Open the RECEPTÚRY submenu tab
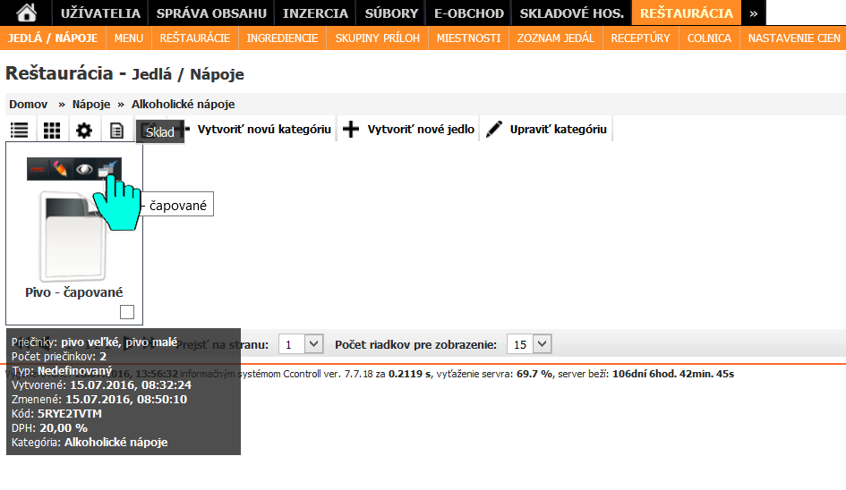Viewport: 846px width, 490px height. click(640, 38)
